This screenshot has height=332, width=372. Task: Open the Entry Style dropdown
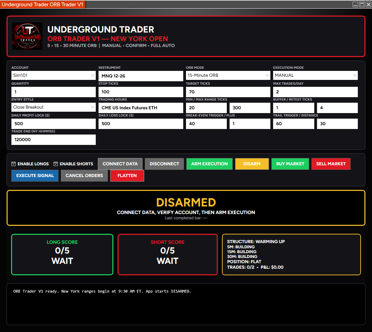54,107
